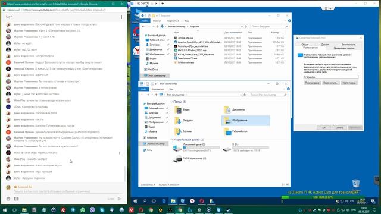Select Рабочий стол folder in Папки section
This screenshot has height=214, width=381.
pyautogui.click(x=235, y=131)
